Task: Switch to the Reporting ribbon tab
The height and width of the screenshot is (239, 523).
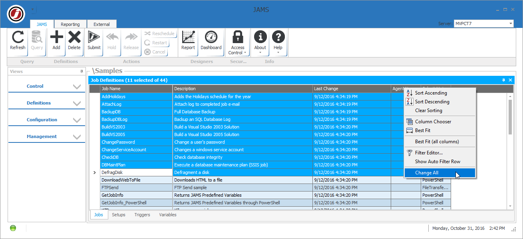Action: 70,24
